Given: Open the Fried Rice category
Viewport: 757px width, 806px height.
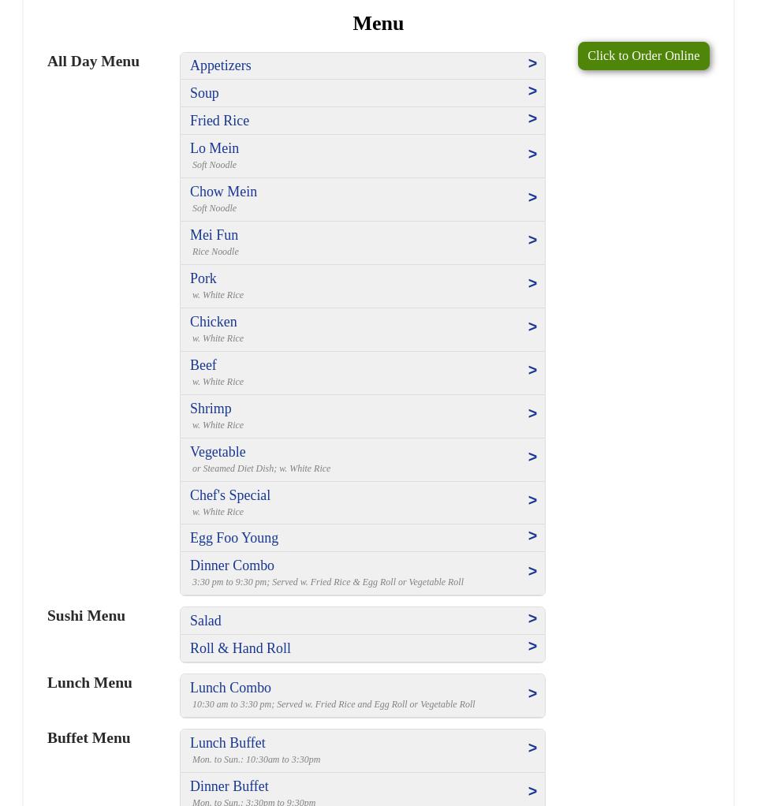Looking at the screenshot, I should click(x=219, y=121).
